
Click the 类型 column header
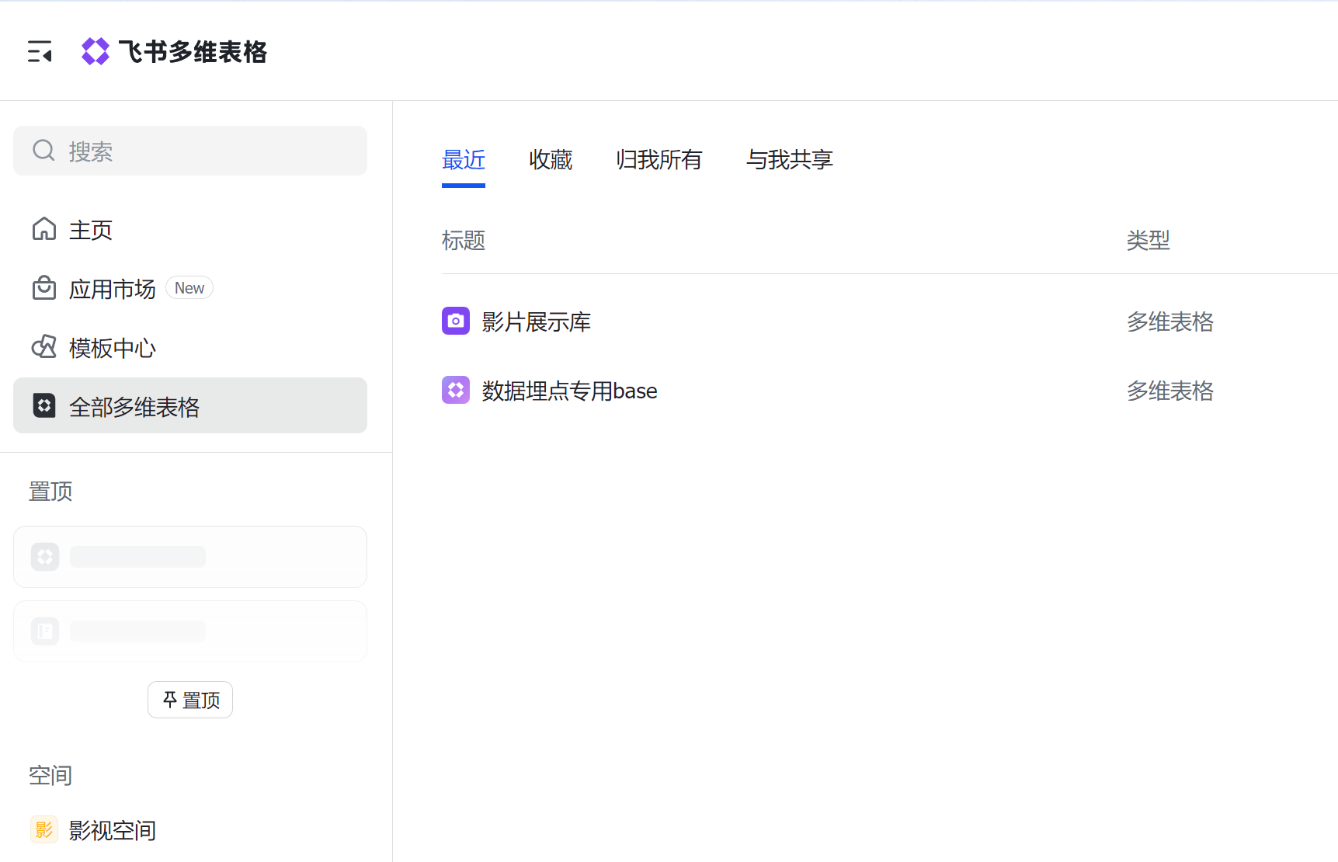coord(1149,241)
